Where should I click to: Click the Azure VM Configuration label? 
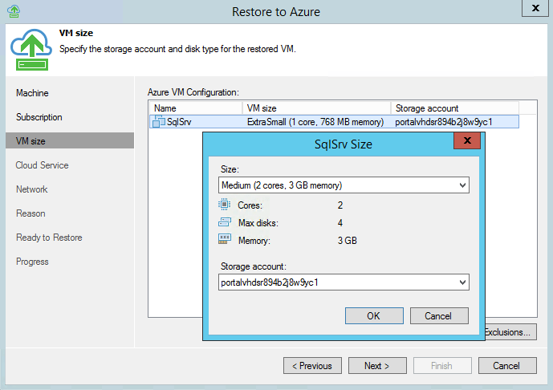(193, 92)
